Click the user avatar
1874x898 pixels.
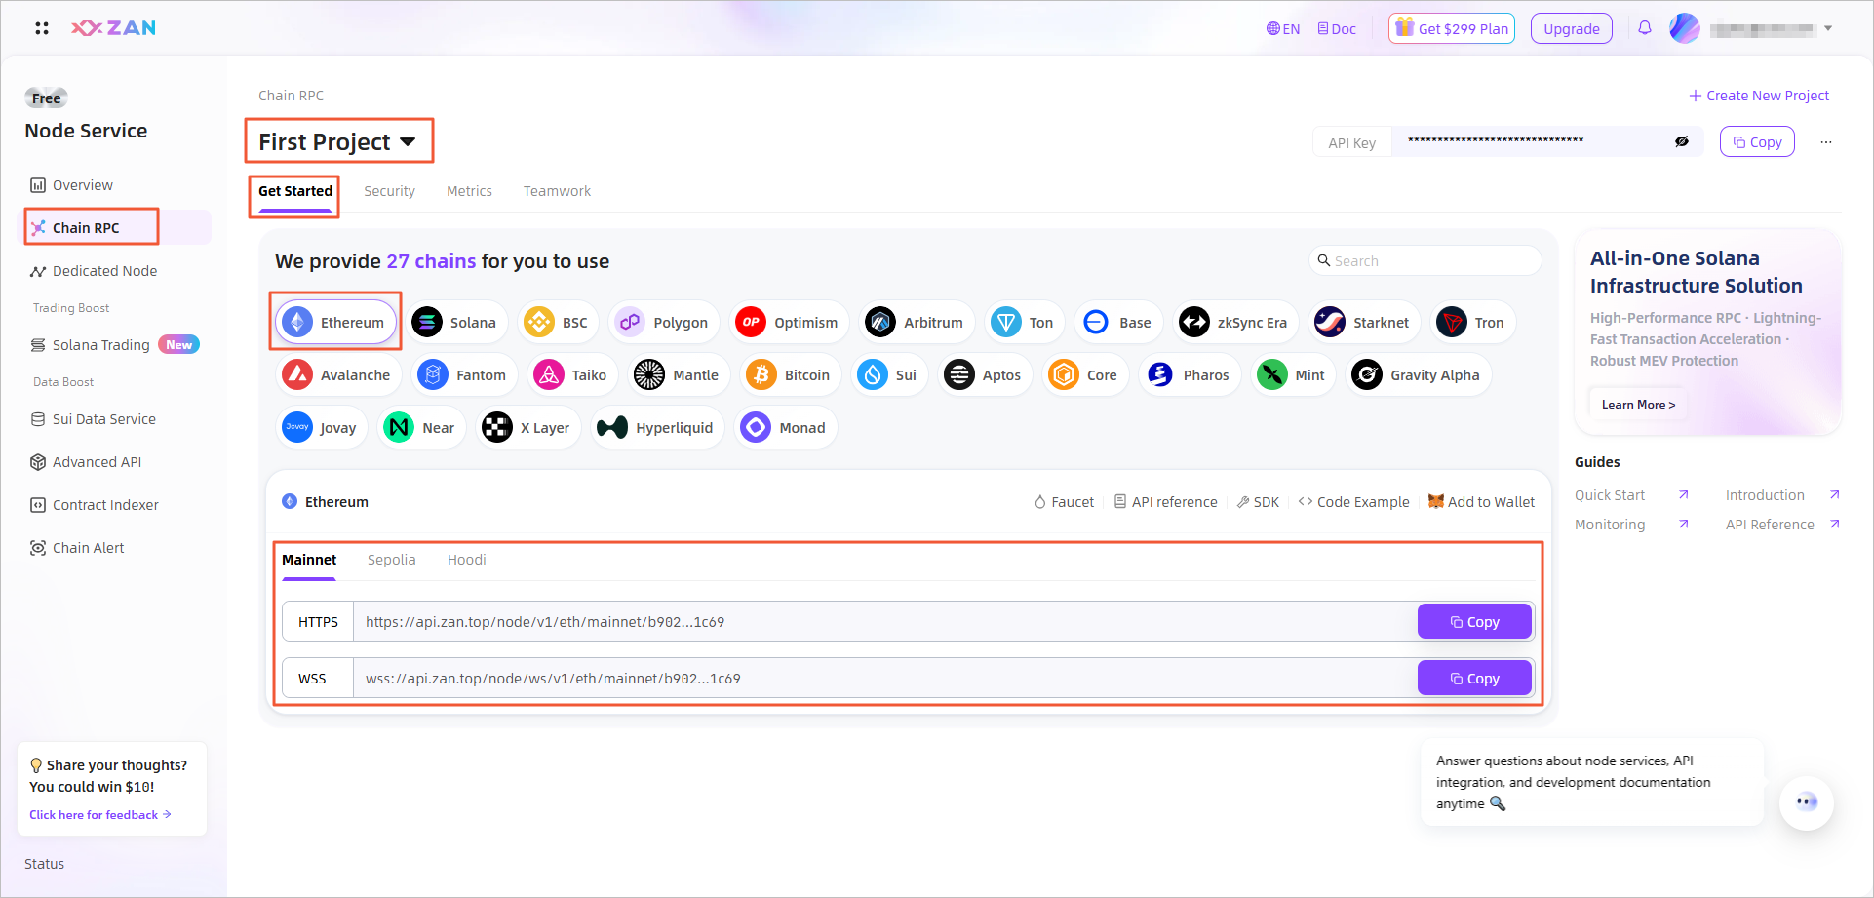[1685, 28]
